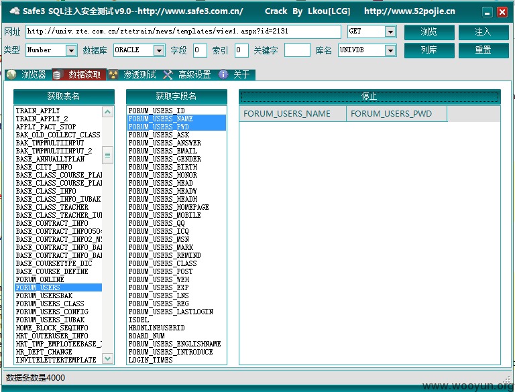This screenshot has width=515, height=392.
Task: Click the 浏览 button
Action: [429, 32]
